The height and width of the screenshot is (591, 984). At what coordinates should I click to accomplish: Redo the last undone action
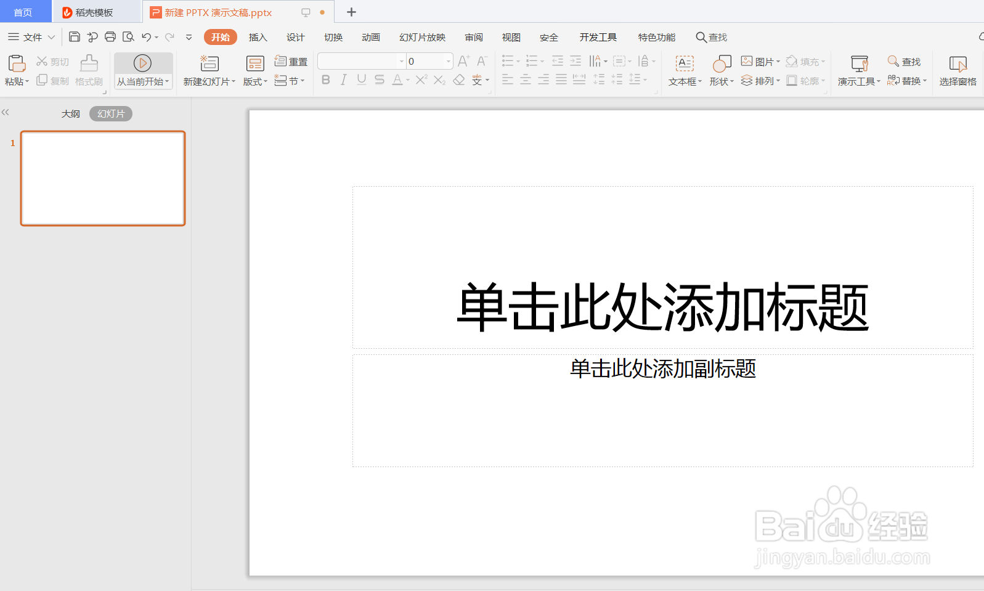[169, 37]
